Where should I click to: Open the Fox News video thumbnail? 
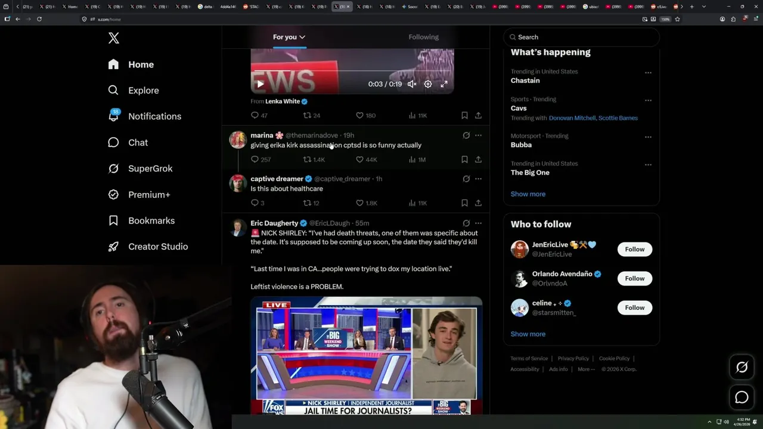coord(366,356)
